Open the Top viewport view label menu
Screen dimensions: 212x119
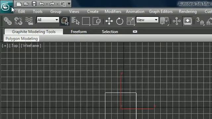pyautogui.click(x=15, y=46)
